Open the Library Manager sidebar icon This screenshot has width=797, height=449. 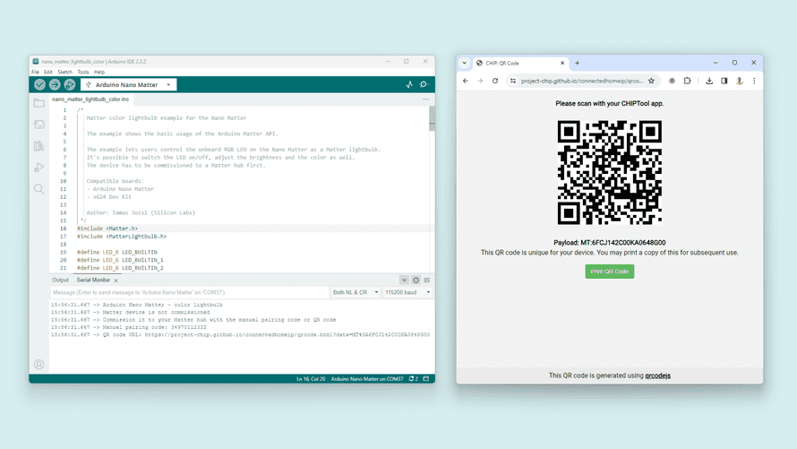(x=39, y=146)
